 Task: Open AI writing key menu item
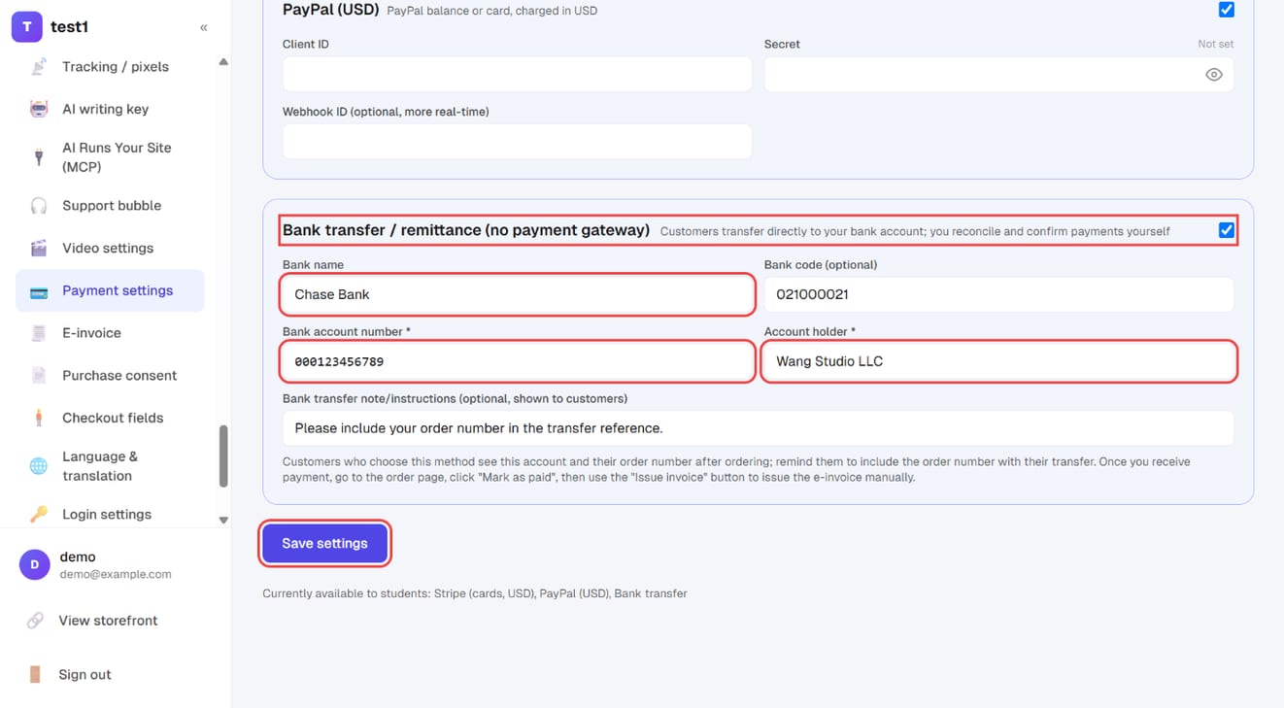coord(110,109)
